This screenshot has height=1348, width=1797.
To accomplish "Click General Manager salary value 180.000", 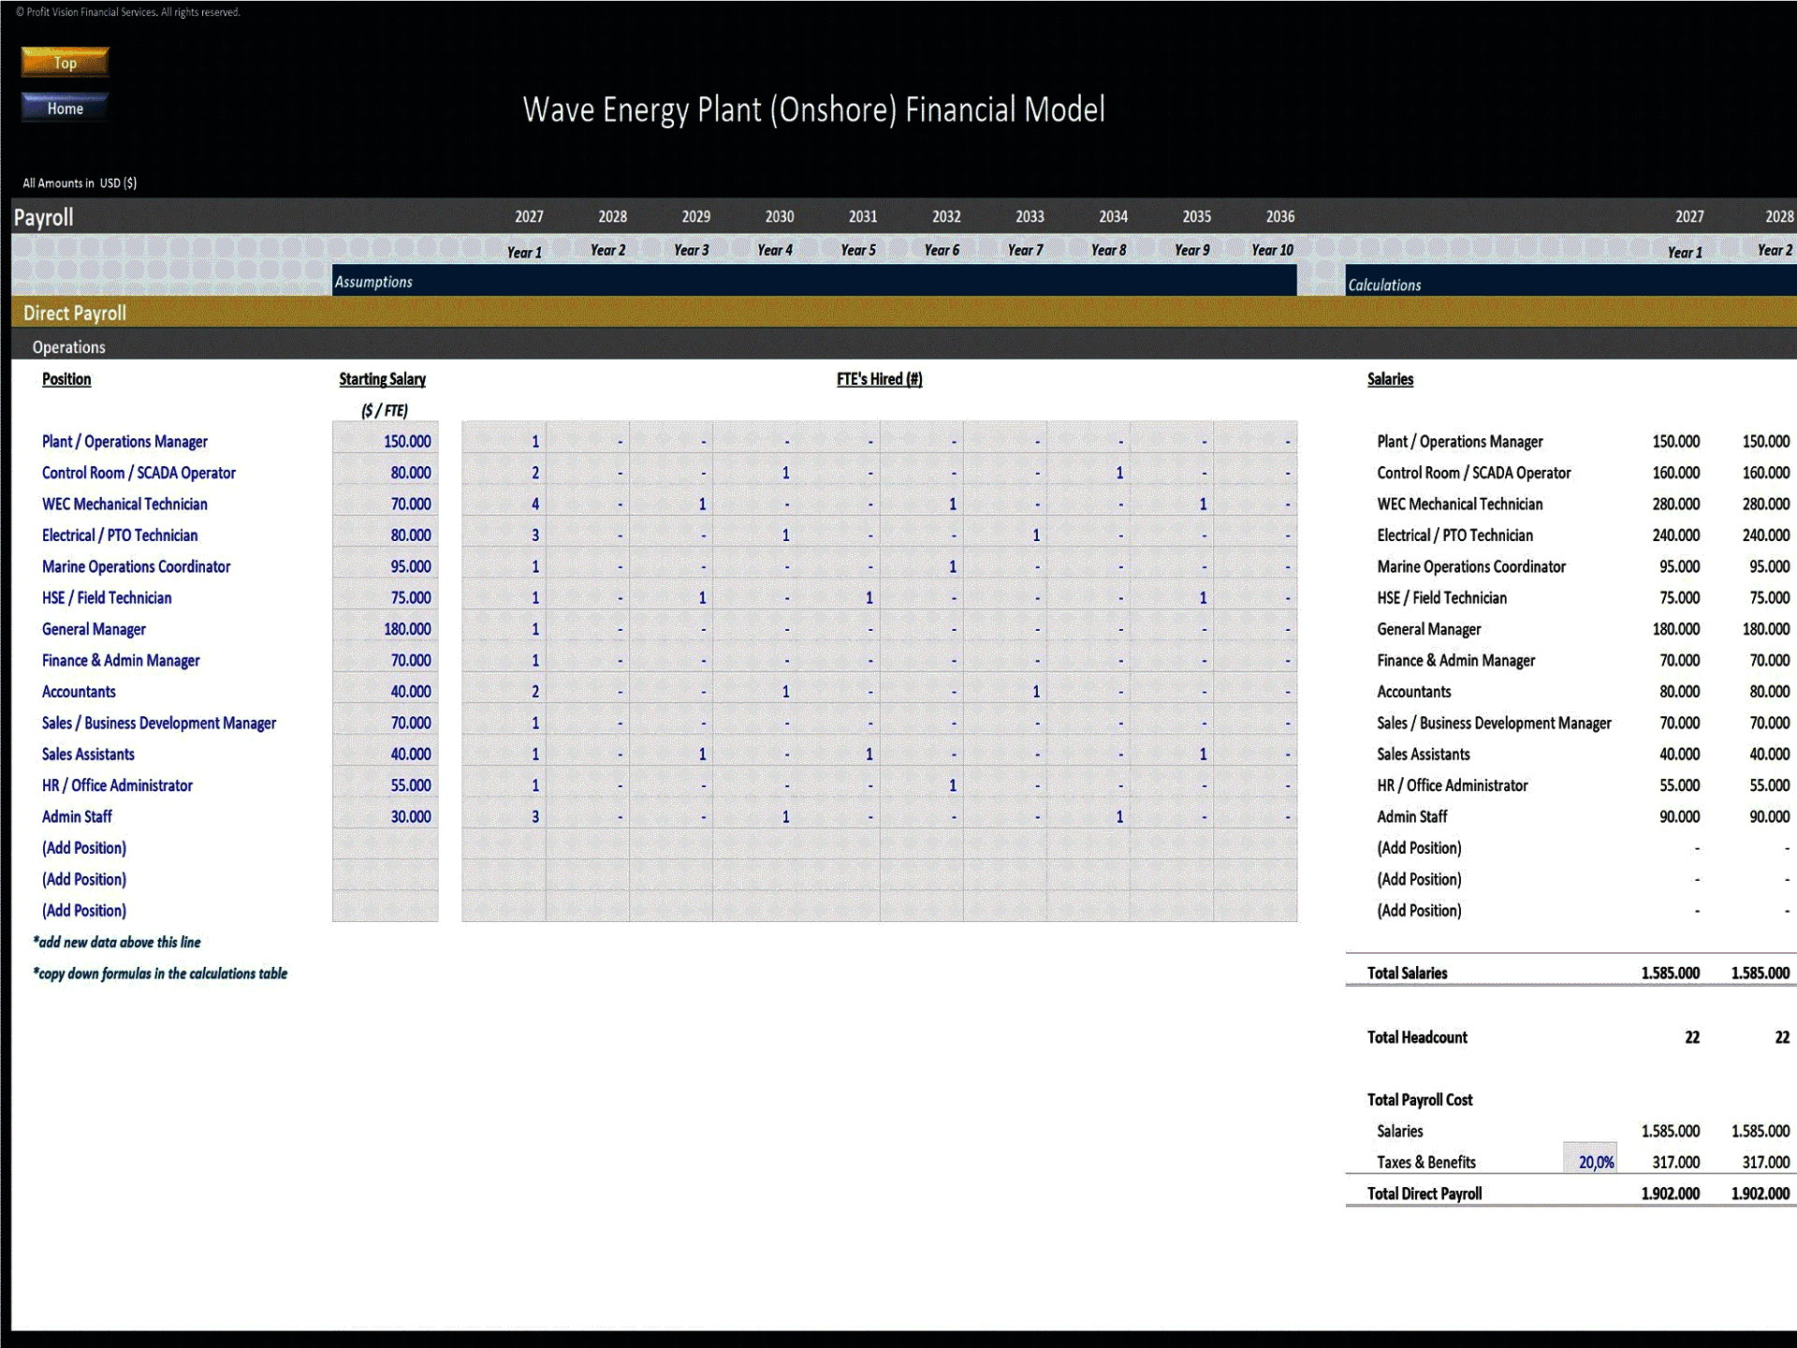I will click(386, 629).
